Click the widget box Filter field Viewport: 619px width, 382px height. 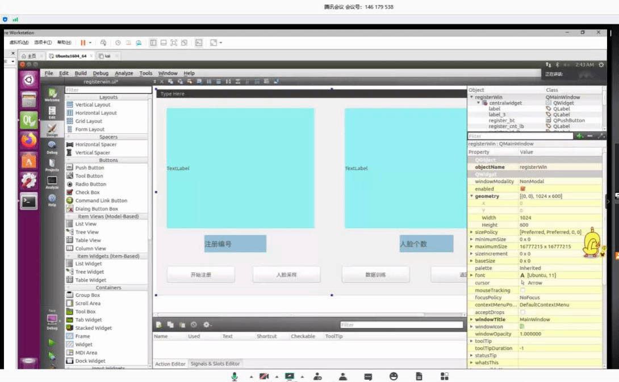[108, 90]
